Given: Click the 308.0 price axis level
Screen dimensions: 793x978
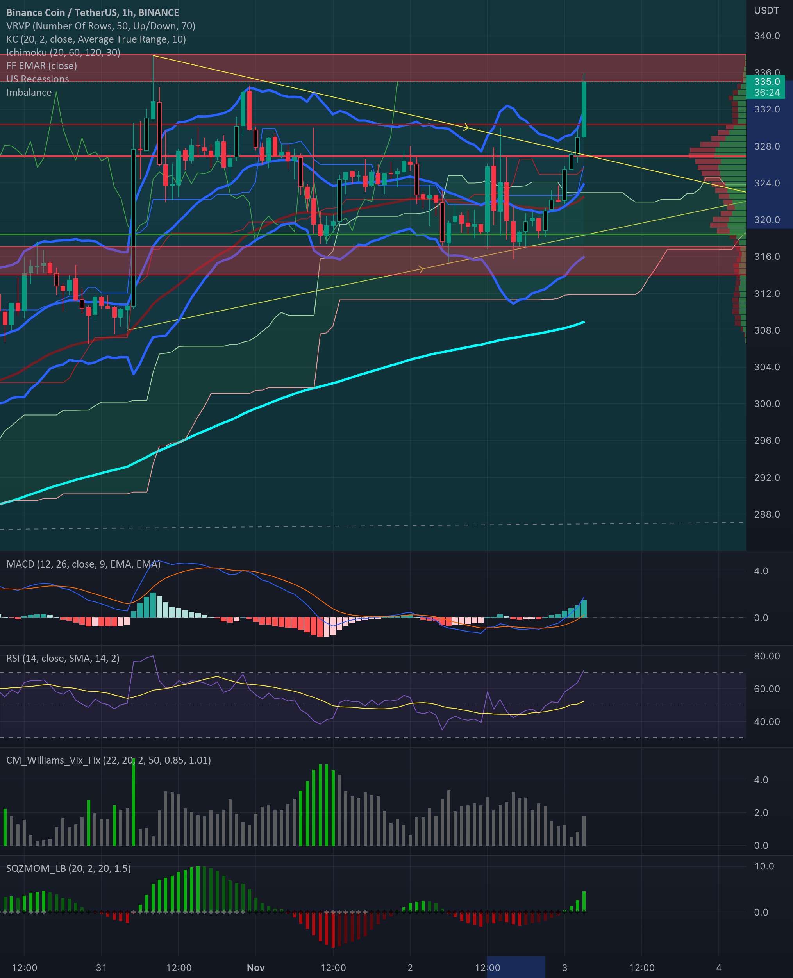Looking at the screenshot, I should pyautogui.click(x=767, y=330).
